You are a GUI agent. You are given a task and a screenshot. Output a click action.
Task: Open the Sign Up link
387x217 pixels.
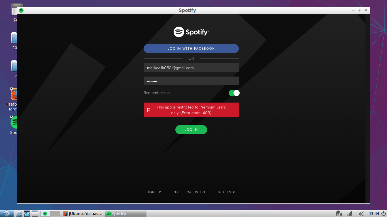[153, 192]
